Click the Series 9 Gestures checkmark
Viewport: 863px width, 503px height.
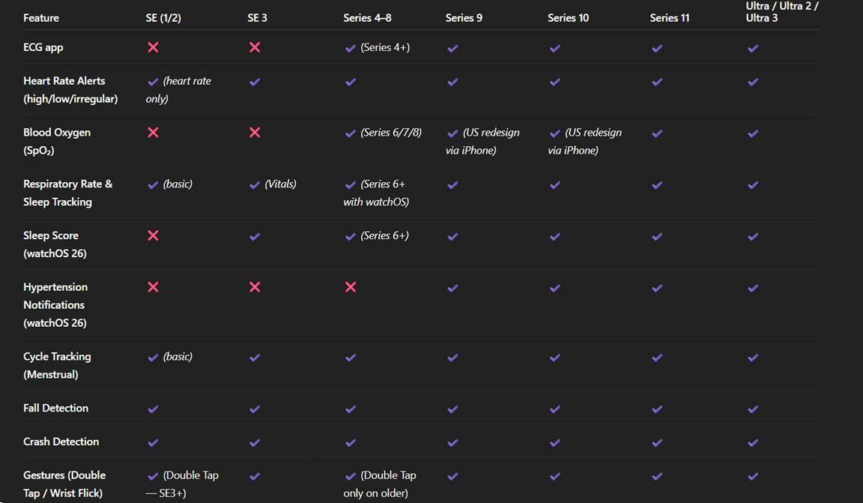[x=452, y=476]
